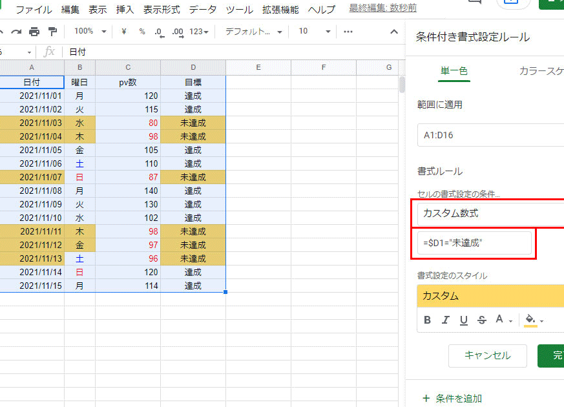Switch to the カラースケール tab

541,71
